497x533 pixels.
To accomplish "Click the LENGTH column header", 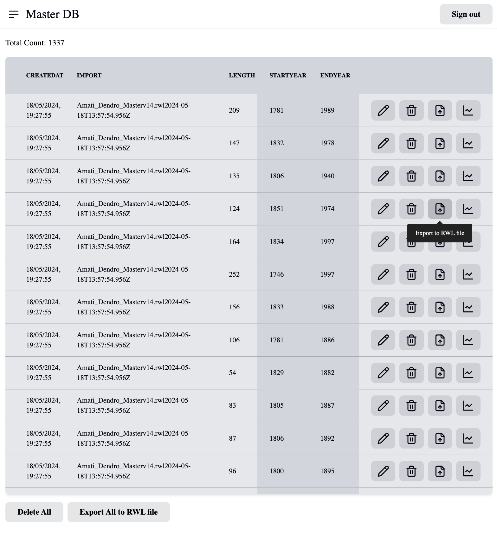I will tap(242, 76).
